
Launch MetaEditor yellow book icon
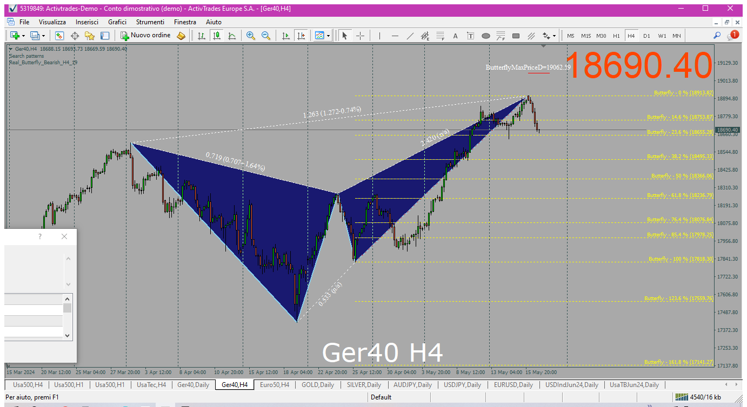(x=181, y=36)
